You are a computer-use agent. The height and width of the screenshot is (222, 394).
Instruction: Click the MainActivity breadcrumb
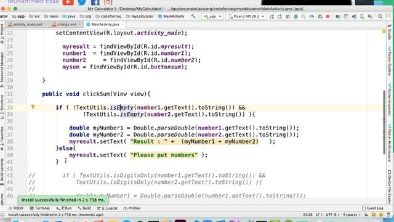[x=171, y=17]
